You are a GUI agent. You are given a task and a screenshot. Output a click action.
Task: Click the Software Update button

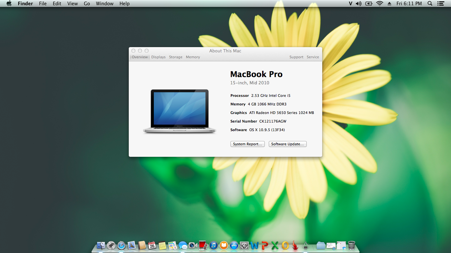(x=288, y=144)
